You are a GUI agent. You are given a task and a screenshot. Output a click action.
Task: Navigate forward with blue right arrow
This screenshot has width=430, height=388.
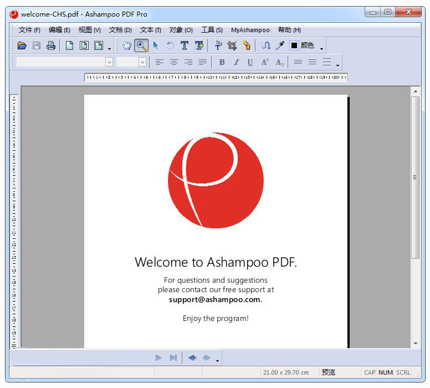[207, 358]
